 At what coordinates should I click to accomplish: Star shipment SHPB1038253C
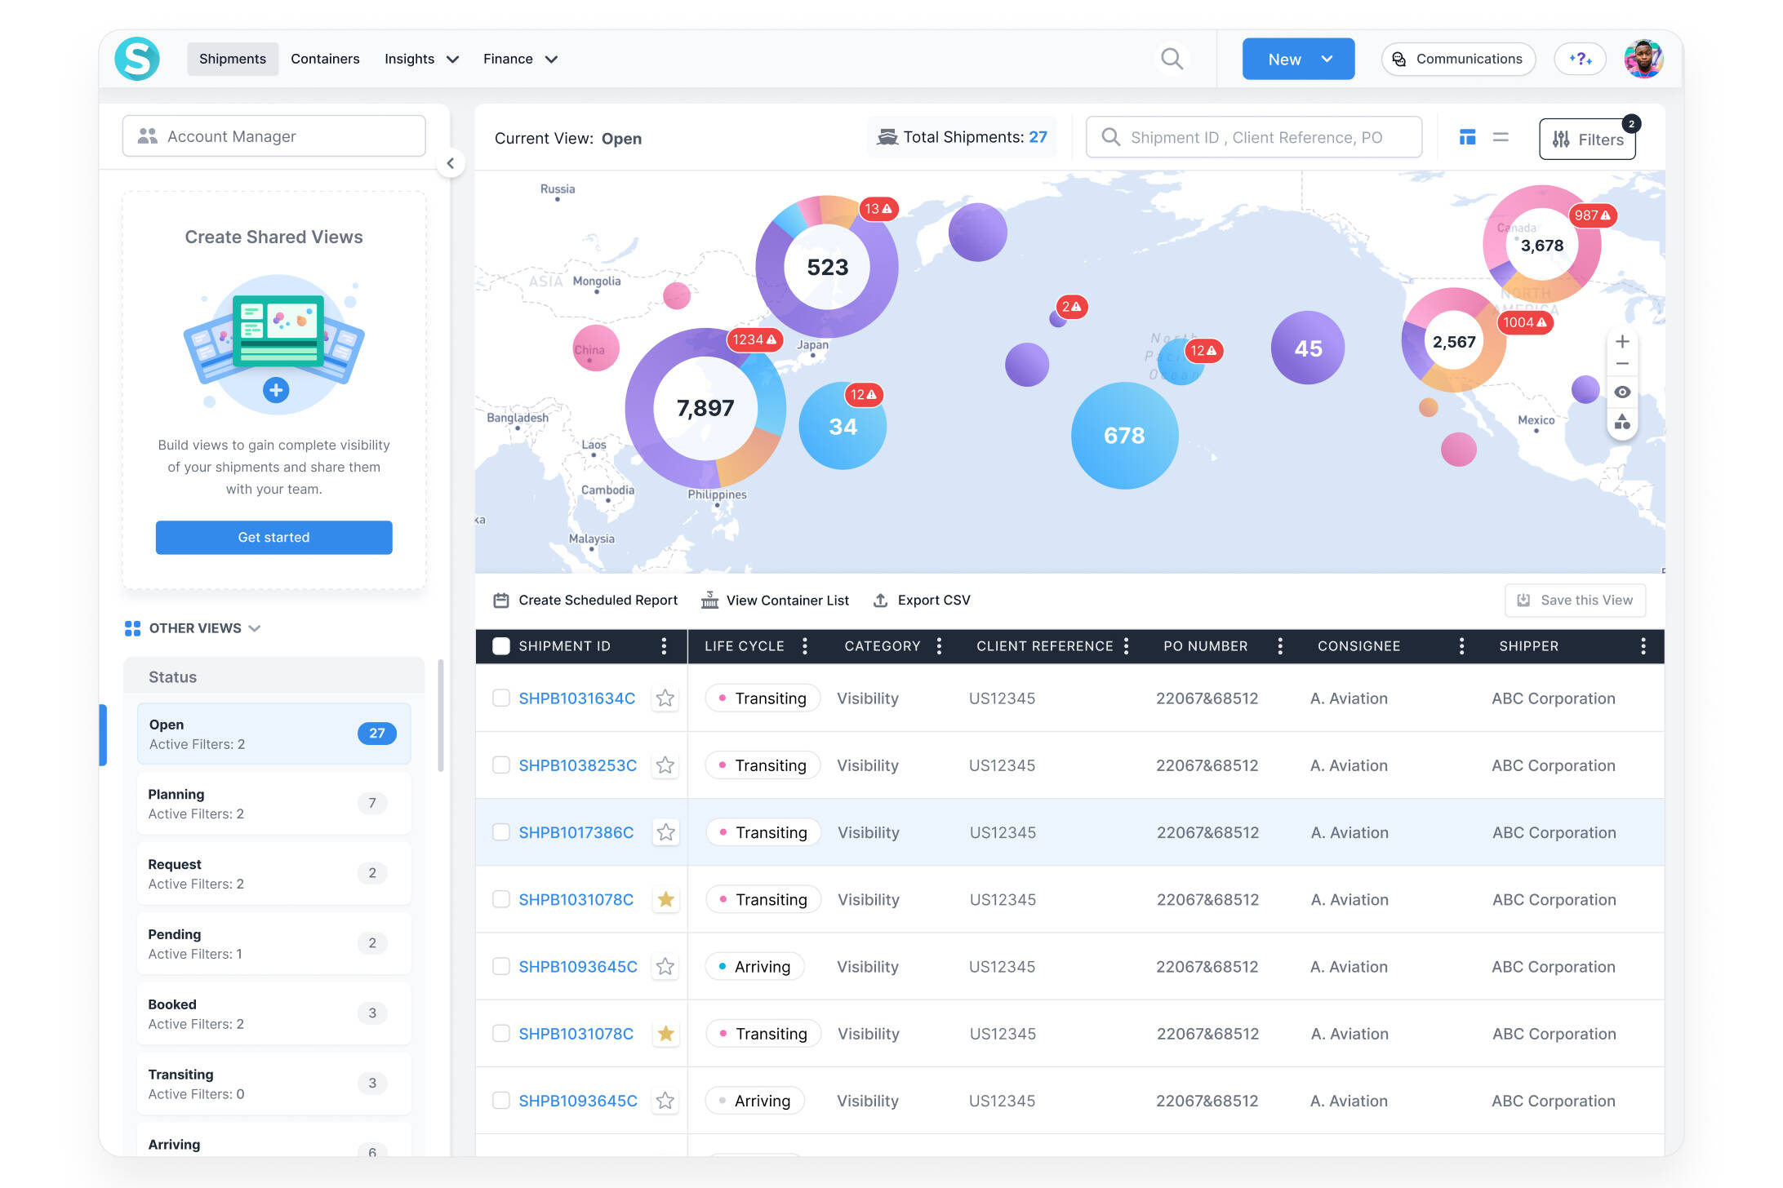click(x=665, y=765)
